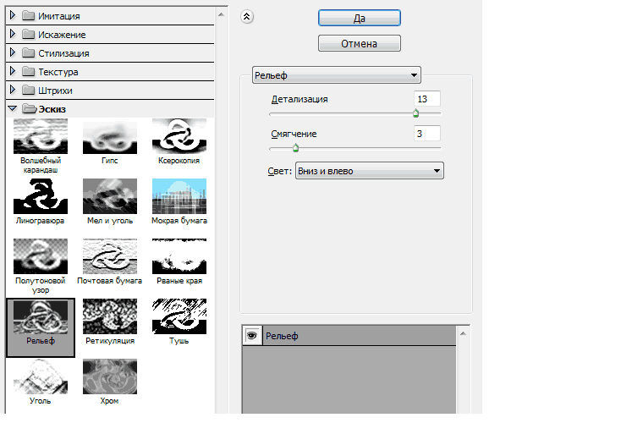
Task: Pick the Линогравюра filter thumbnail
Action: (40, 195)
